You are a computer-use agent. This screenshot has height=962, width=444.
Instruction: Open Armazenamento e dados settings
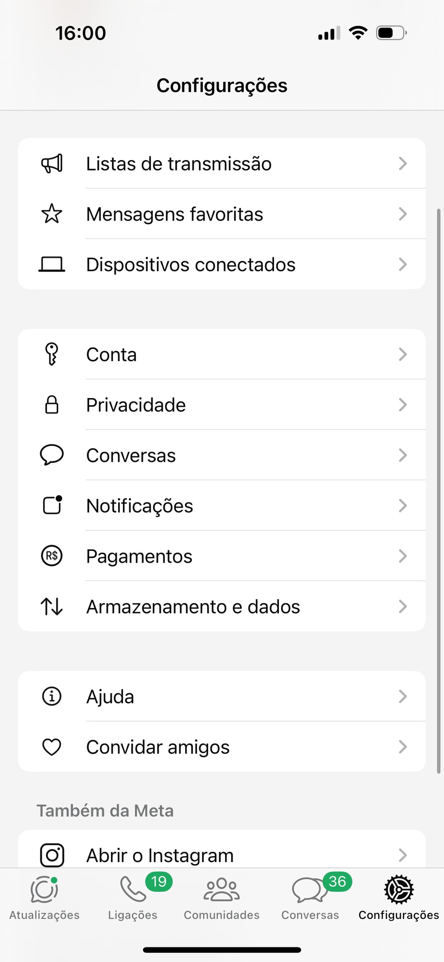point(193,607)
